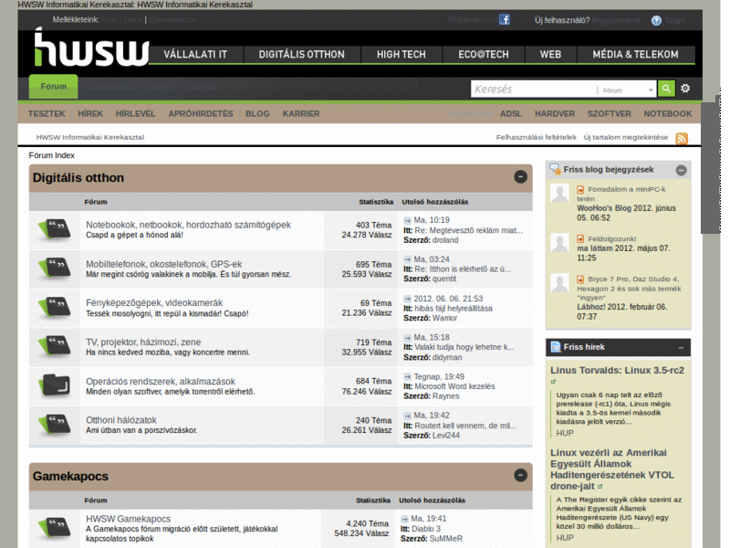
Task: Open the HIGH TECH menu
Action: pos(401,55)
